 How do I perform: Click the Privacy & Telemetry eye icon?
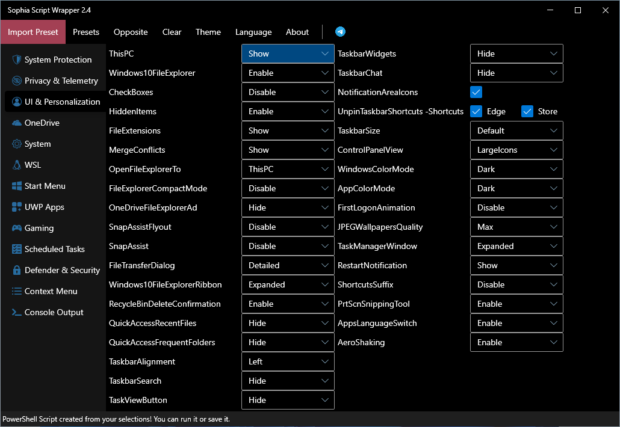point(17,81)
